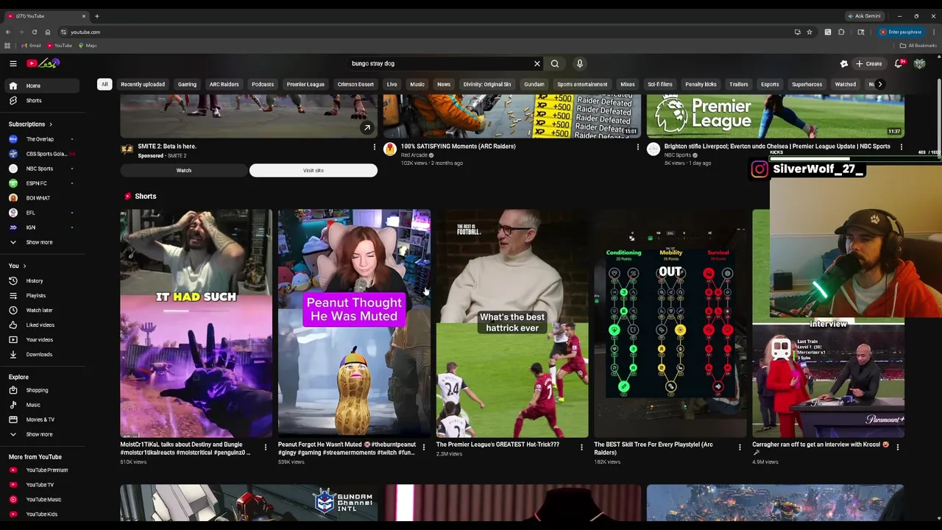The image size is (942, 530).
Task: Select the All filter chip
Action: tap(105, 84)
